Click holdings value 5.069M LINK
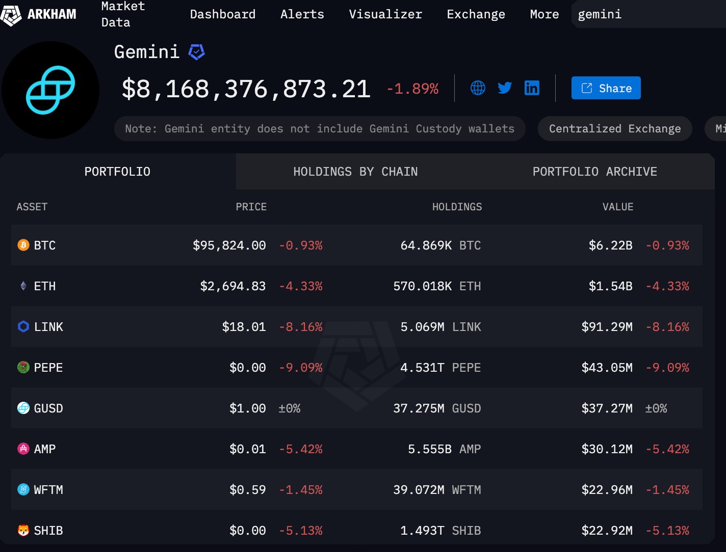 tap(440, 327)
